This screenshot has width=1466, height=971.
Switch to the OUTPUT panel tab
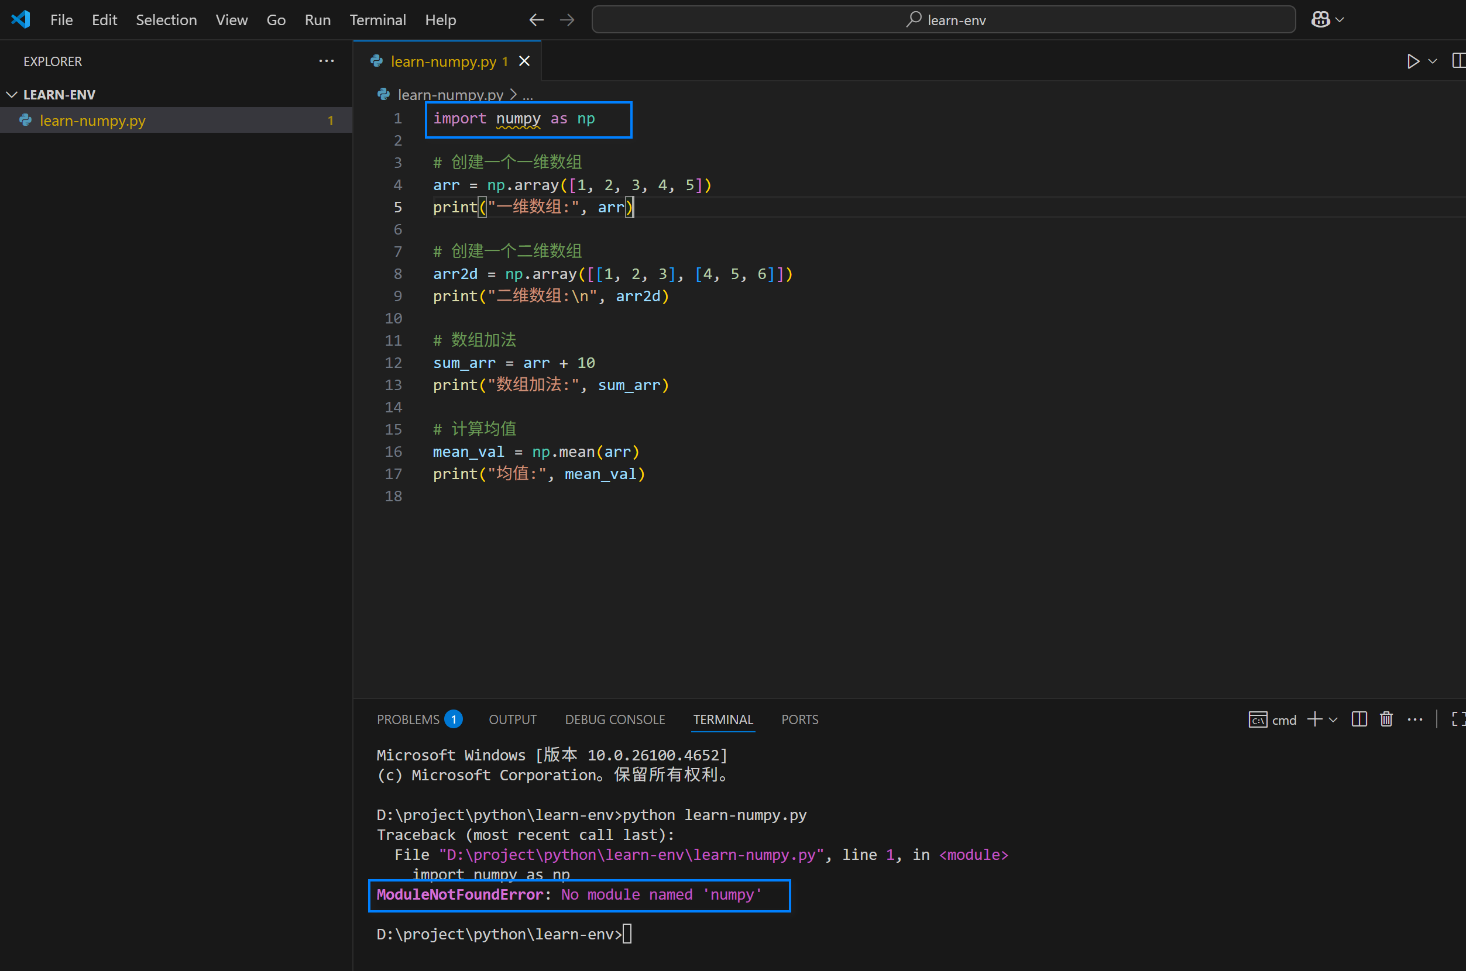pyautogui.click(x=513, y=719)
